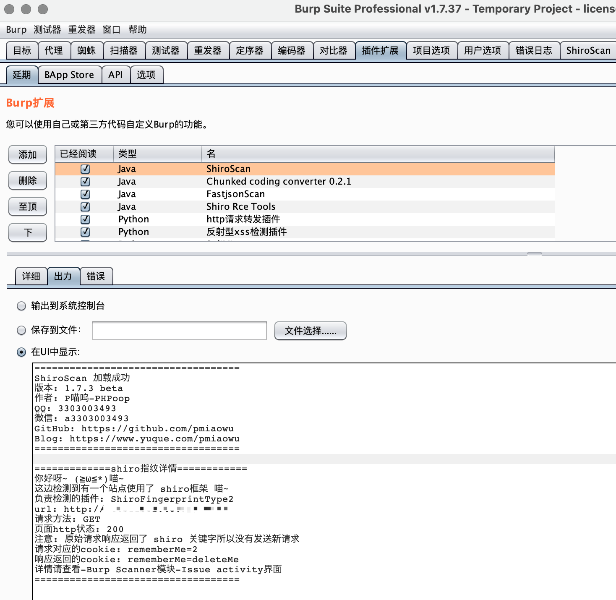Open the BApp Store sub-tab
Screen dimensions: 616x600
(70, 75)
